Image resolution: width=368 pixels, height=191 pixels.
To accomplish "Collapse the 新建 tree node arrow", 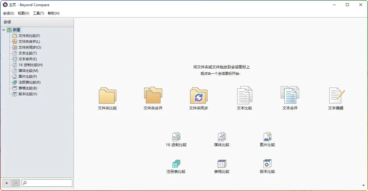I will tap(4, 30).
